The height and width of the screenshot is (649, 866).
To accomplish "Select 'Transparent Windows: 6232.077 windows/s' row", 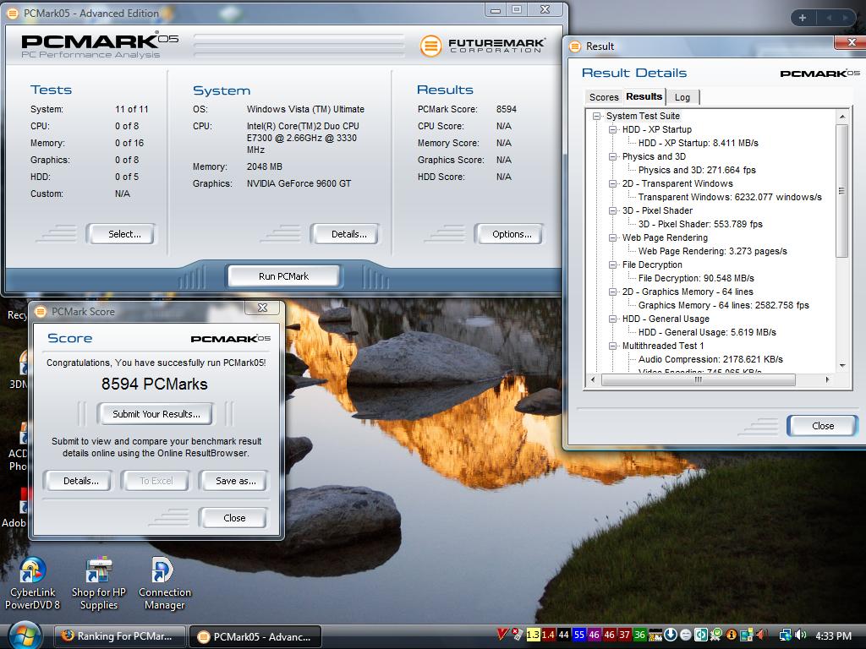I will pos(730,197).
